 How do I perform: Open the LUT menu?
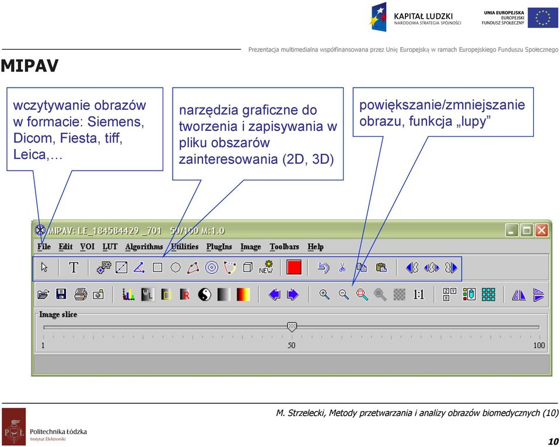click(x=110, y=247)
